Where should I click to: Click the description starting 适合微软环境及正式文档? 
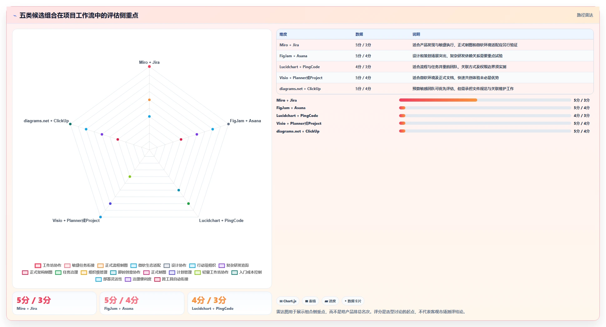pos(455,78)
